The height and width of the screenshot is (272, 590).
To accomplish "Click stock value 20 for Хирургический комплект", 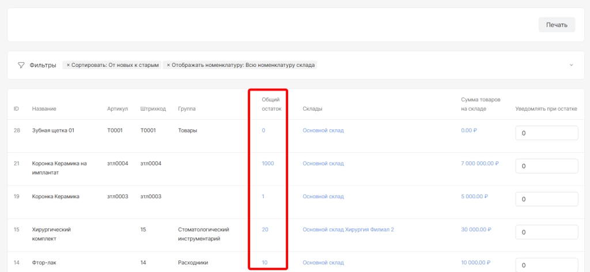I will (x=265, y=229).
